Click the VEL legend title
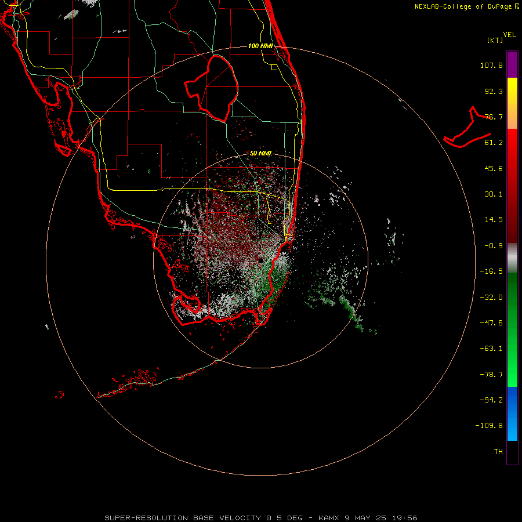522x522 pixels. point(509,35)
